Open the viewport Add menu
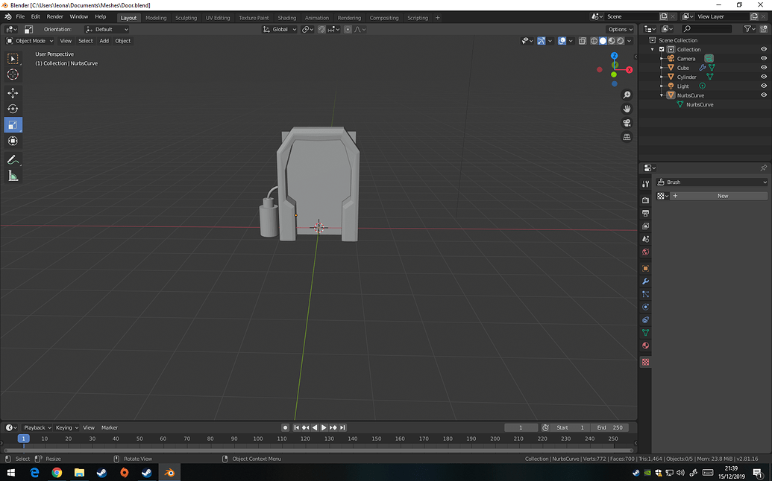The height and width of the screenshot is (481, 772). coord(104,41)
